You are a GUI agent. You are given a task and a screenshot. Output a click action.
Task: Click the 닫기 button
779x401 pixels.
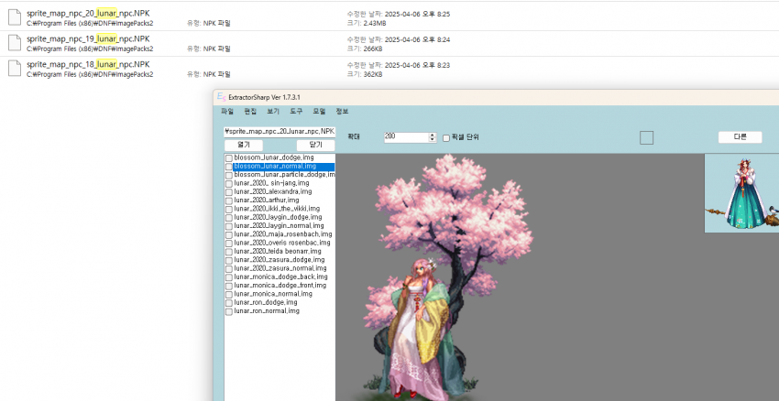tap(315, 145)
